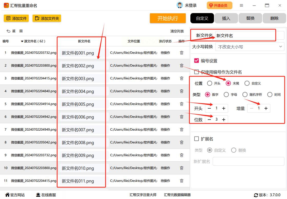Image resolution: width=287 pixels, height=199 pixels.
Task: Click trash icon in row 10
Action: (x=182, y=168)
